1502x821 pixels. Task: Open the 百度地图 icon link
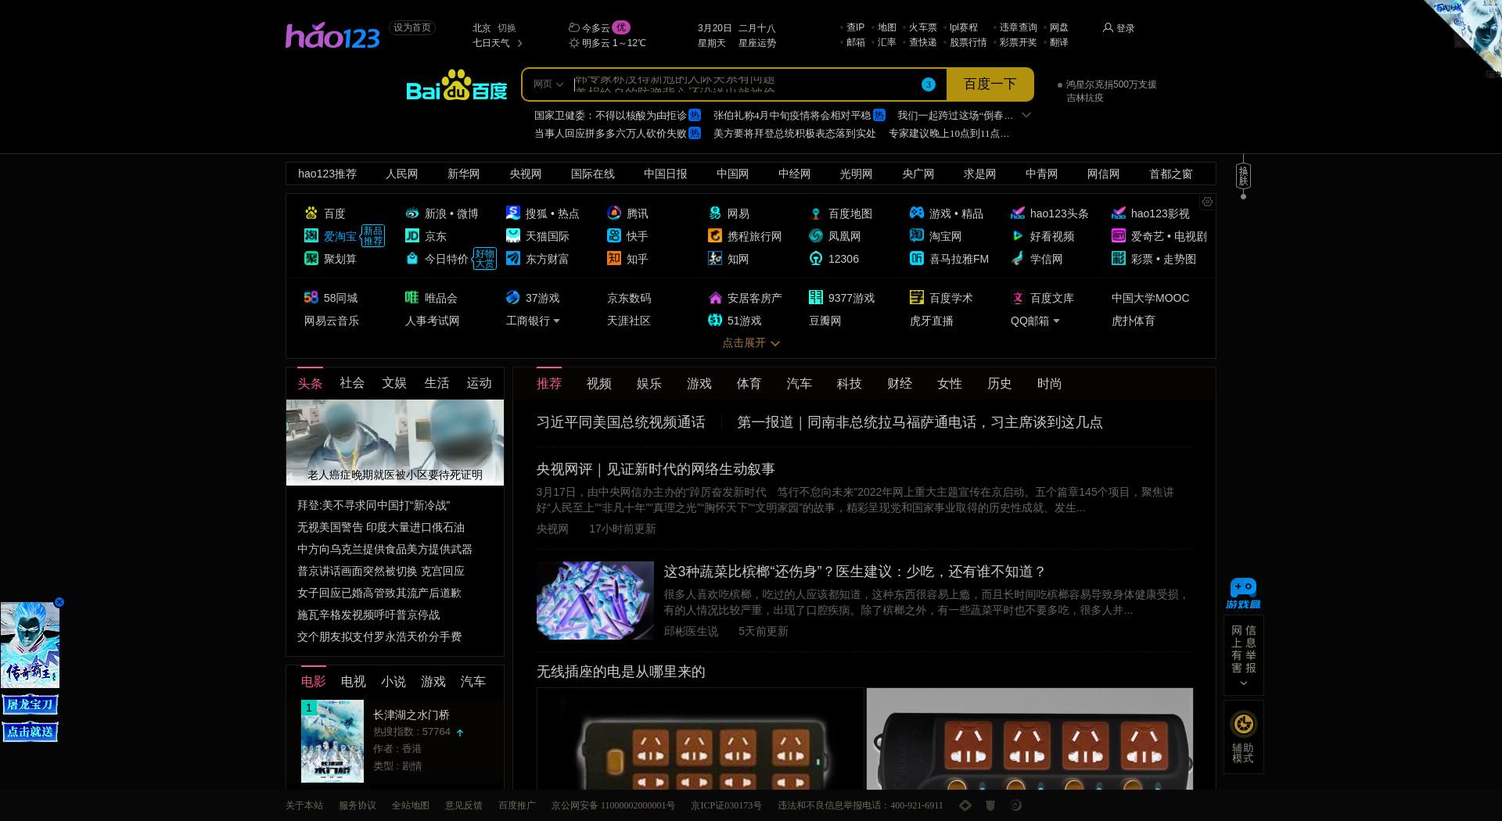click(816, 213)
